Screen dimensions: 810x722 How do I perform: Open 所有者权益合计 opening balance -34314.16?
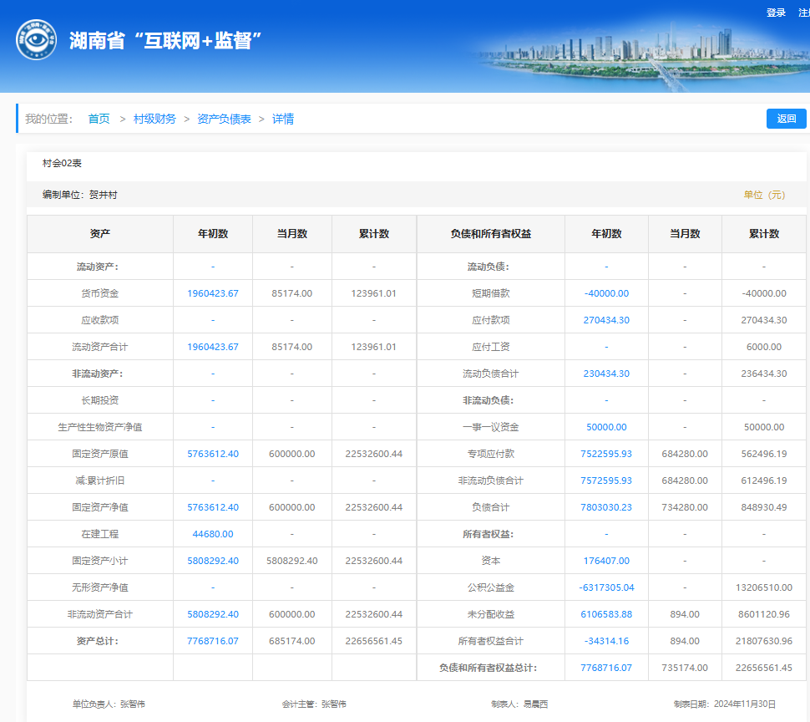[606, 641]
